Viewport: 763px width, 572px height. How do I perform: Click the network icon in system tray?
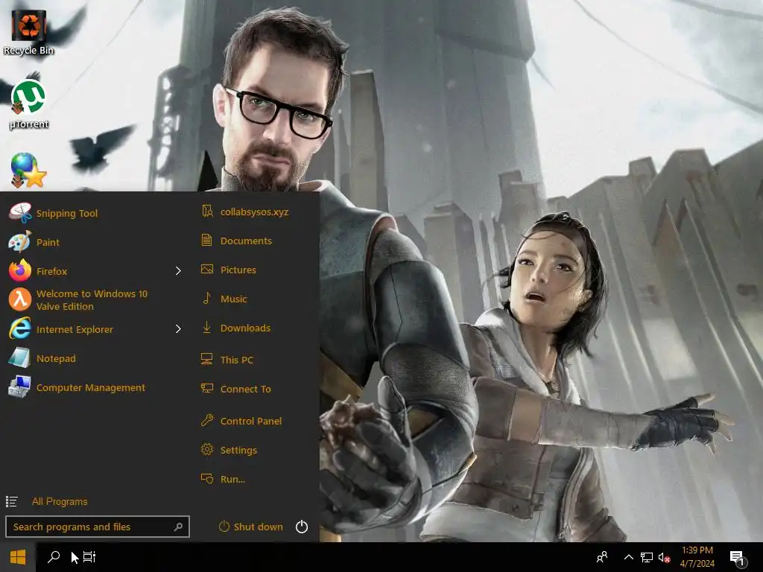[x=646, y=557]
